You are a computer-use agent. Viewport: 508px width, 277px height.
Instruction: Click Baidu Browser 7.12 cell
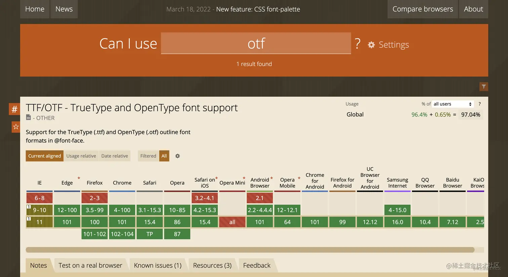(x=453, y=222)
